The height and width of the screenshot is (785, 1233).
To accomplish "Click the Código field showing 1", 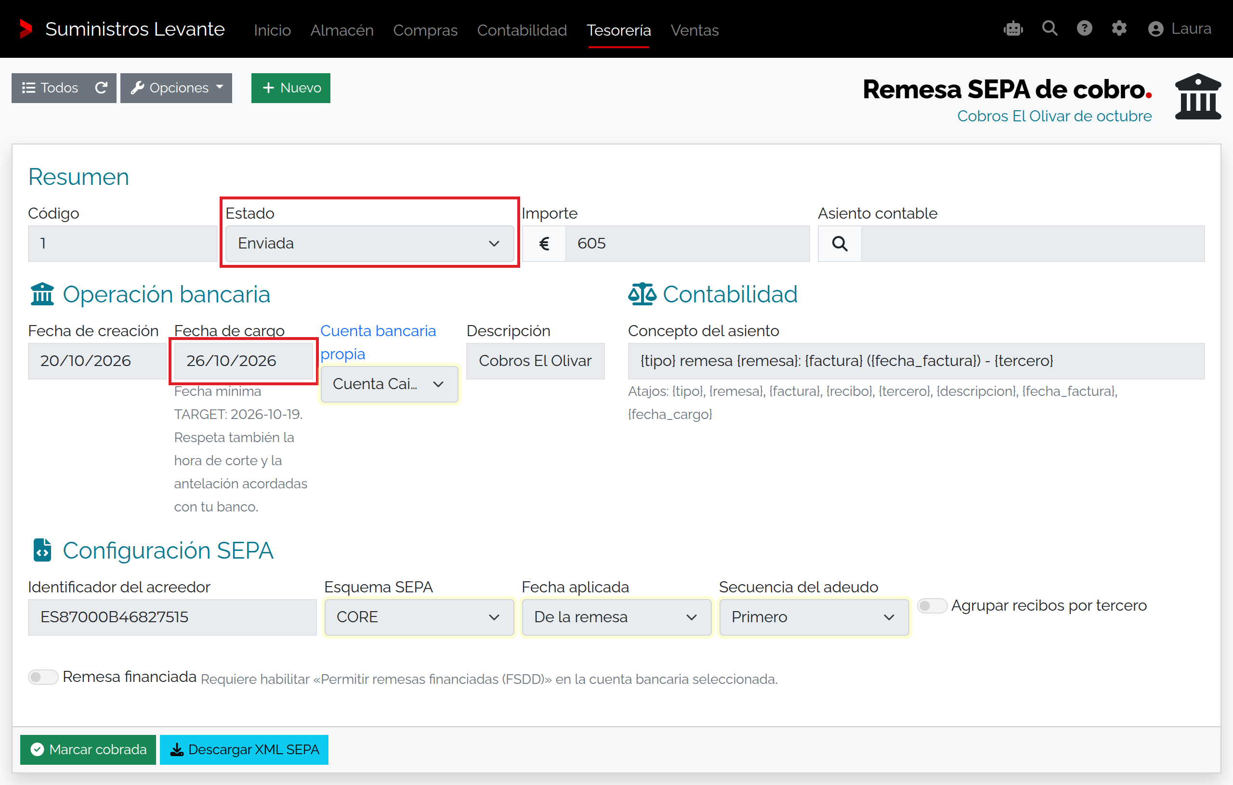I will coord(123,244).
